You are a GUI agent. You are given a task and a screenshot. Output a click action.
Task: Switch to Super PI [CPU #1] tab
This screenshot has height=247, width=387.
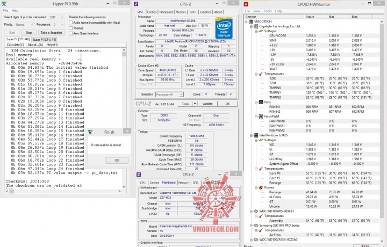point(45,39)
